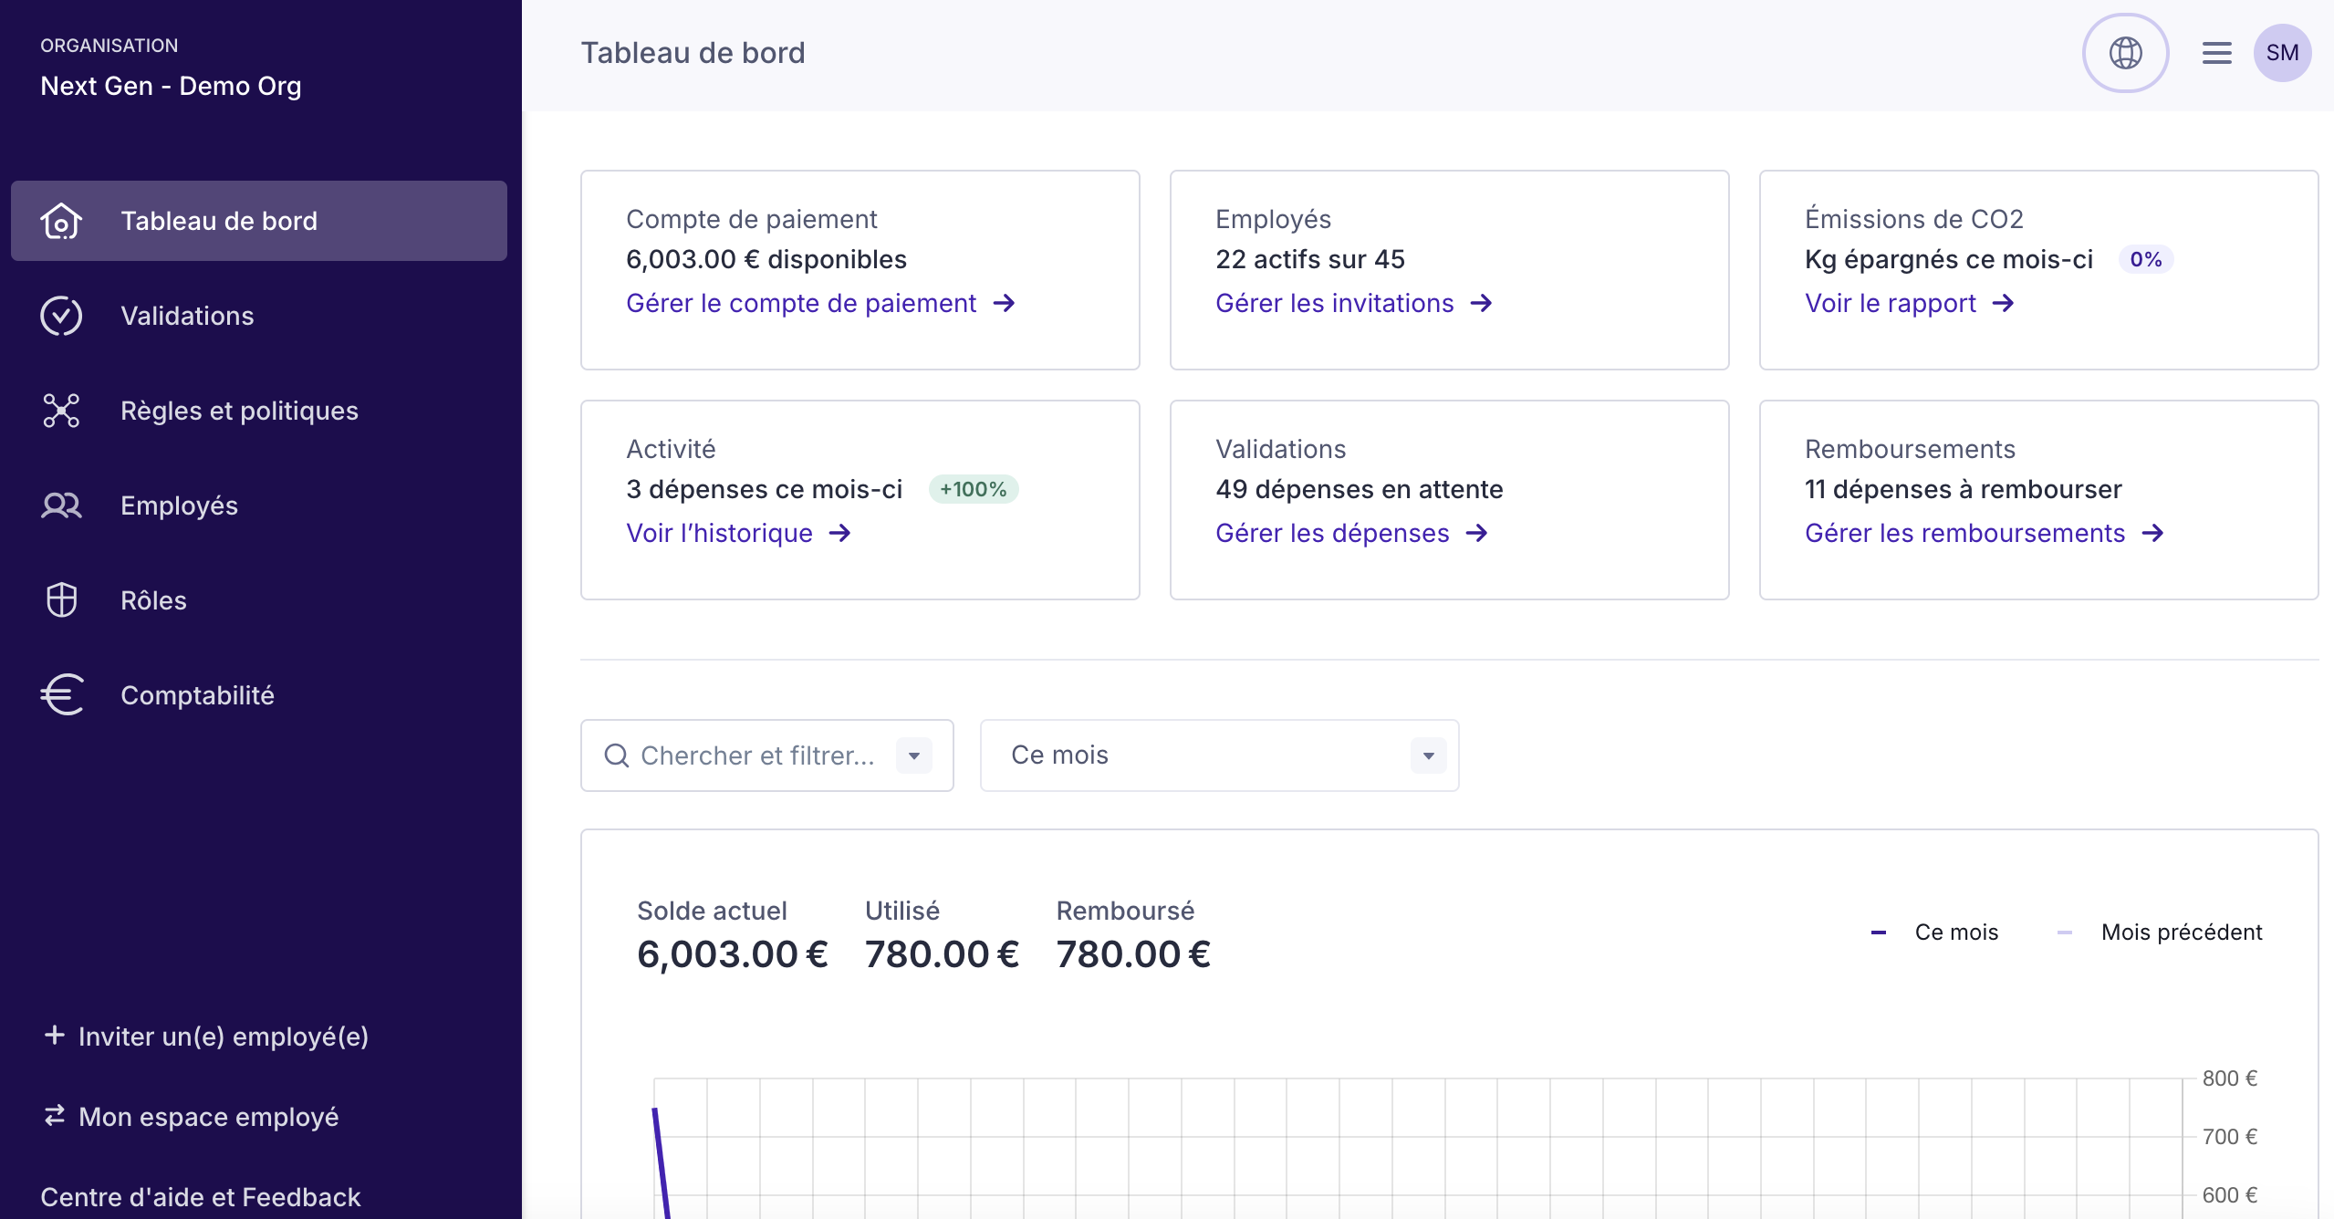The height and width of the screenshot is (1219, 2334).
Task: Click the globe language icon
Action: 2125,53
